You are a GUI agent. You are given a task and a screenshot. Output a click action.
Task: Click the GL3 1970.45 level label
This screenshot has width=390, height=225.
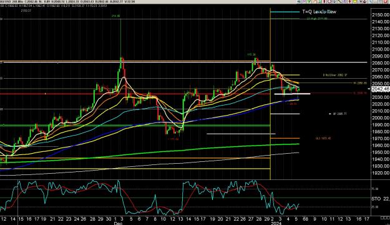(323, 138)
